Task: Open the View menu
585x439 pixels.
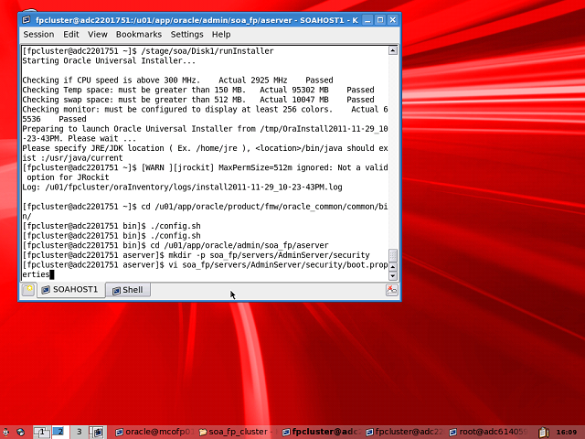Action: coord(98,34)
